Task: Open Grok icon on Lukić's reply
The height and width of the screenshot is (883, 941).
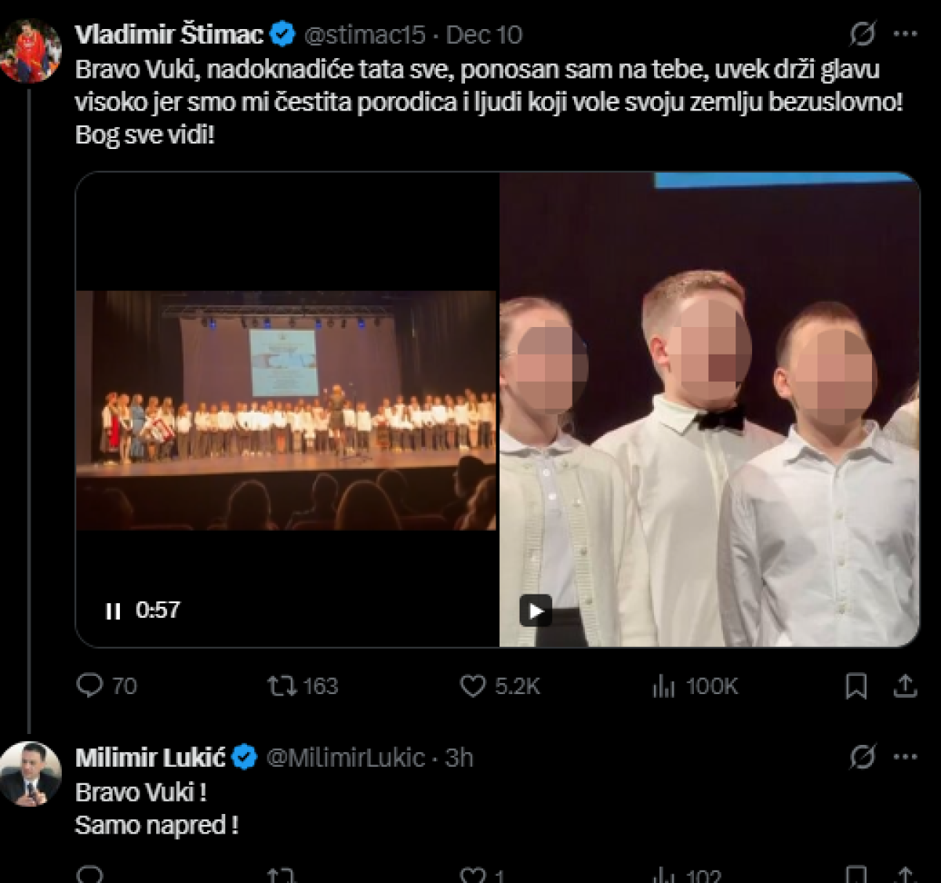Action: coord(863,758)
